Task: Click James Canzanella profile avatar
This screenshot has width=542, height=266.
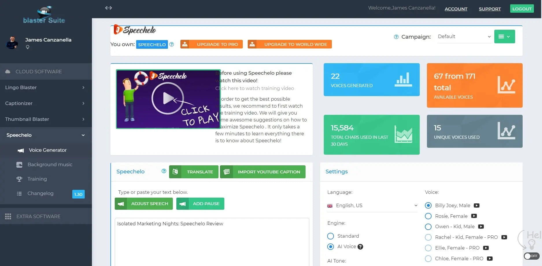Action: coord(12,42)
